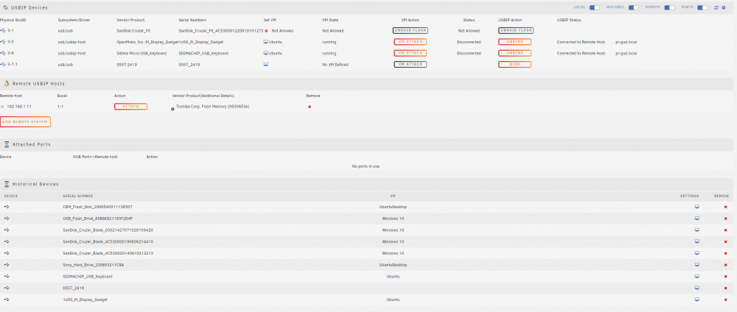
Task: Click the USB icon for device 3-1
Action: pyautogui.click(x=4, y=30)
